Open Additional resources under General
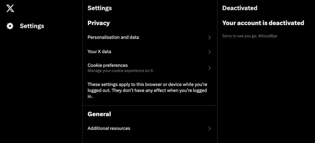The width and height of the screenshot is (315, 143). coord(150,128)
